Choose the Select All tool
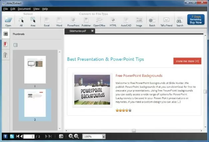 click(21, 20)
